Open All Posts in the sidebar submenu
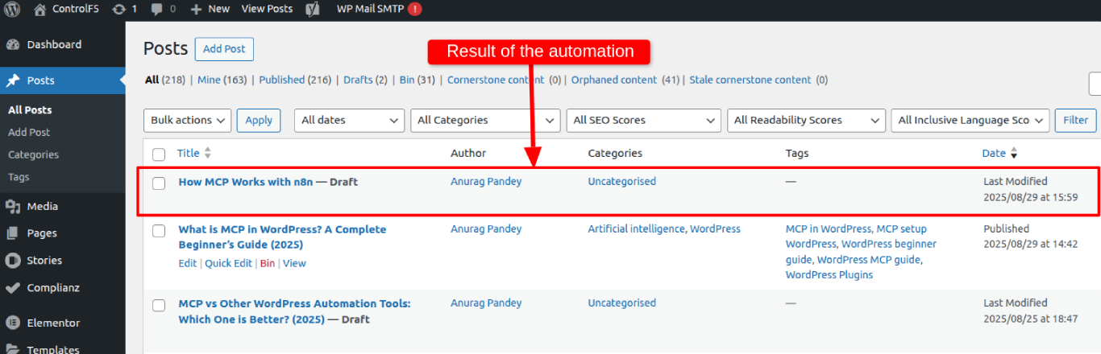This screenshot has width=1101, height=354. (x=30, y=109)
